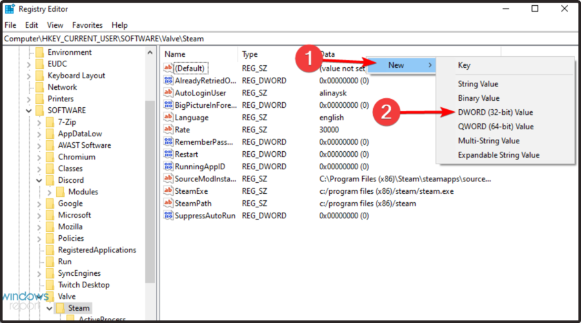Open the Favorites menu
The width and height of the screenshot is (581, 323).
coord(87,25)
